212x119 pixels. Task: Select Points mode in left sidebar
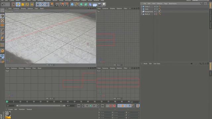pos(2,30)
